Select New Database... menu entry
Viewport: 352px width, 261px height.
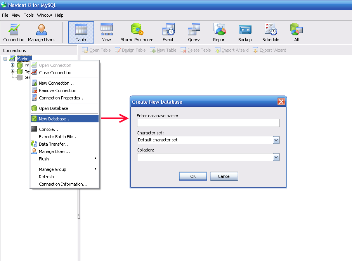pyautogui.click(x=65, y=119)
